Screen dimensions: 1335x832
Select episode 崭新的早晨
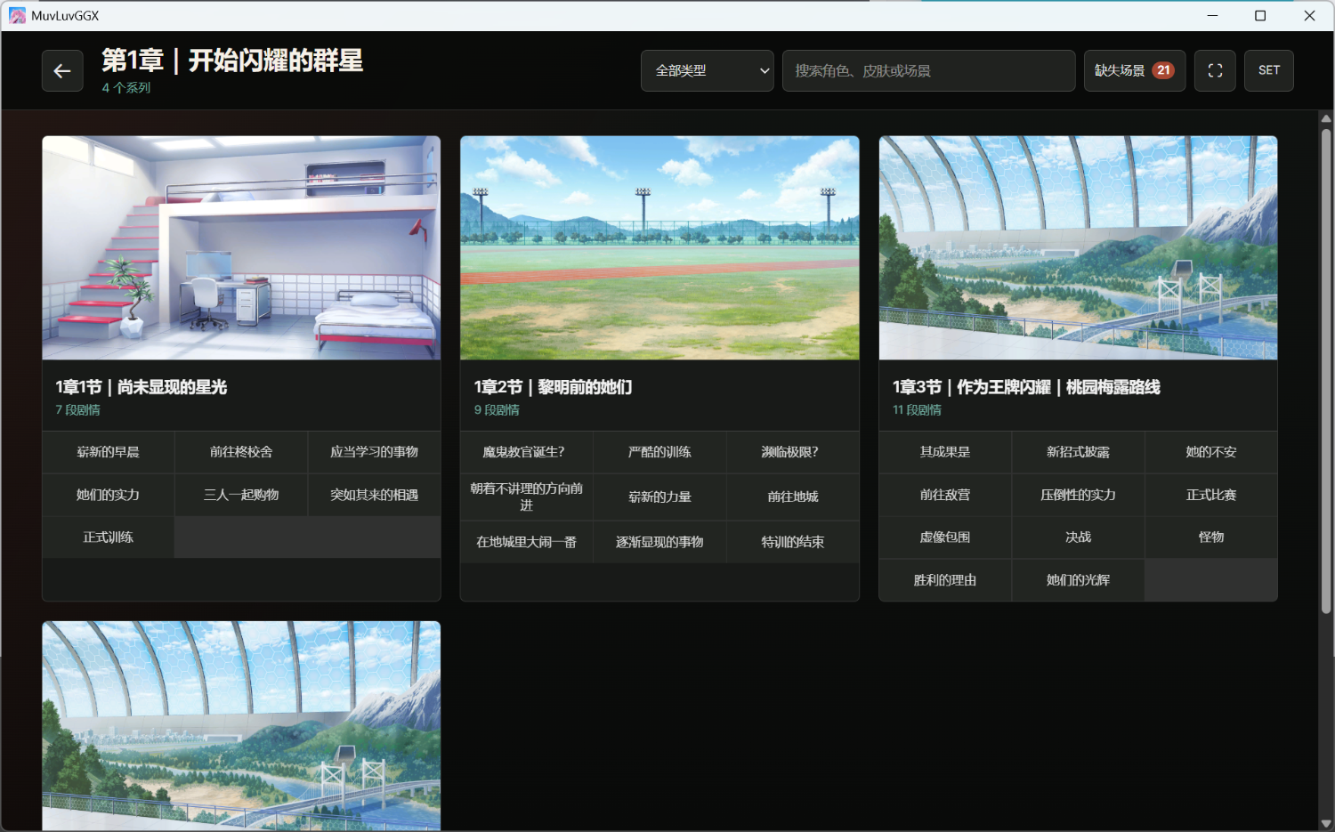[109, 452]
